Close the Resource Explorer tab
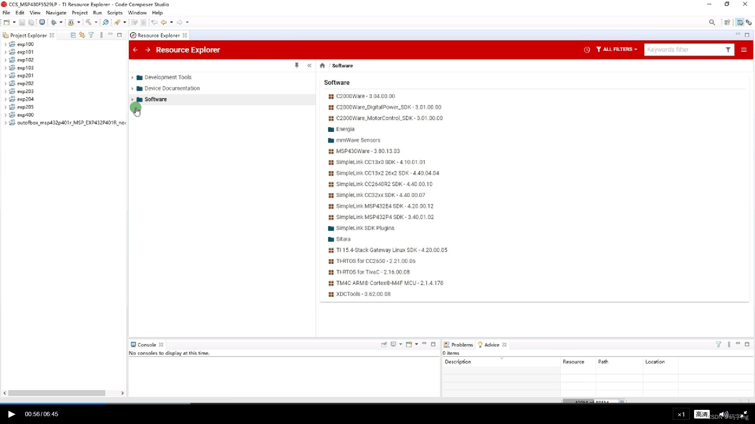This screenshot has width=755, height=424. tap(185, 35)
